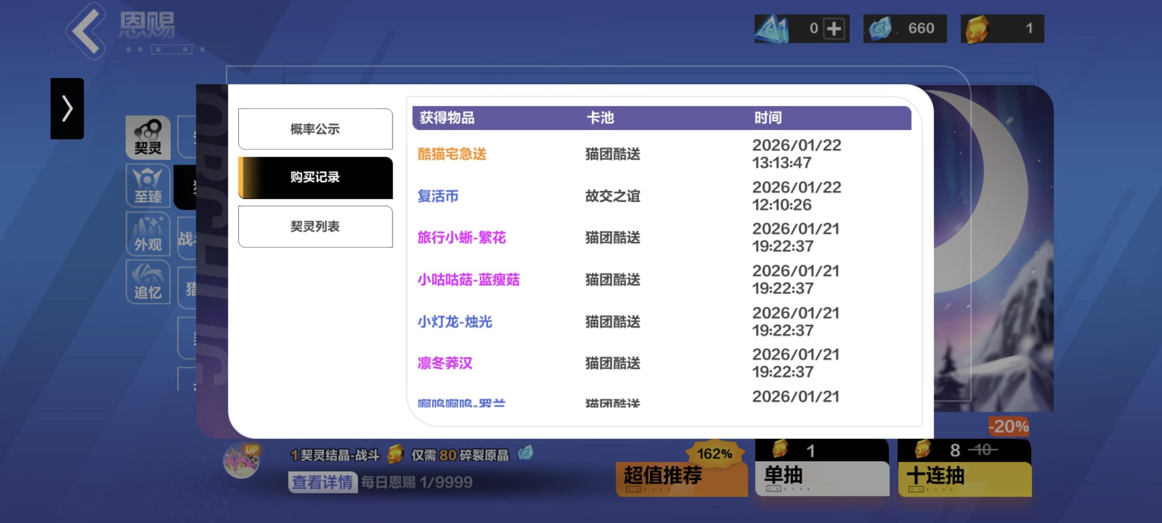Viewport: 1162px width, 523px height.
Task: Select the 复活币 record entry
Action: click(438, 196)
